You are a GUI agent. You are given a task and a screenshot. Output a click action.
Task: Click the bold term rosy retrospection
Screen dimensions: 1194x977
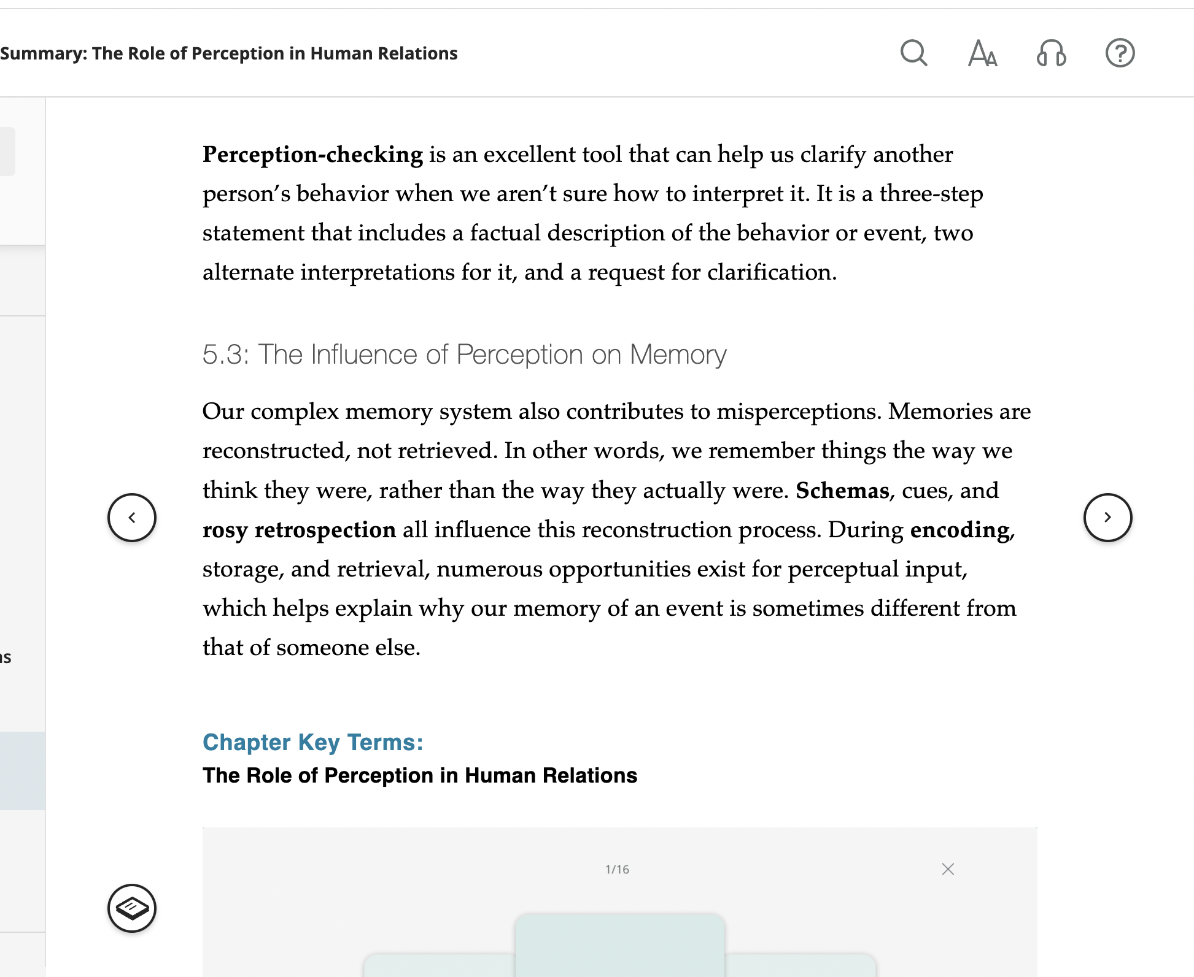tap(299, 530)
